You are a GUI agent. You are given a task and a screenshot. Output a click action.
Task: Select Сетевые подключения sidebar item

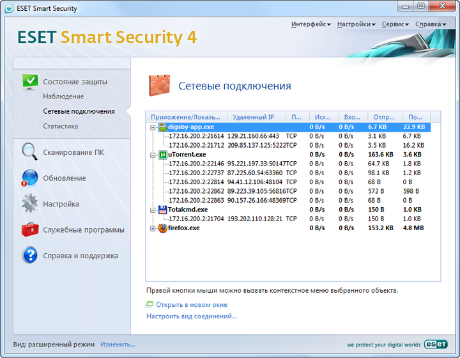(79, 111)
